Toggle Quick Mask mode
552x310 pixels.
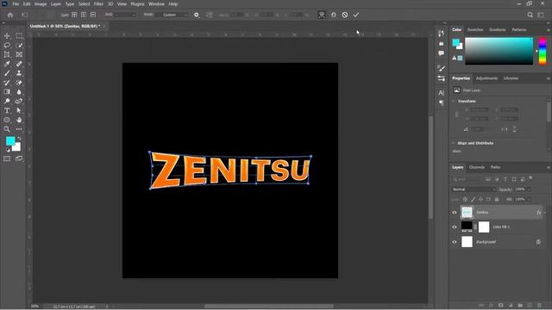7,158
